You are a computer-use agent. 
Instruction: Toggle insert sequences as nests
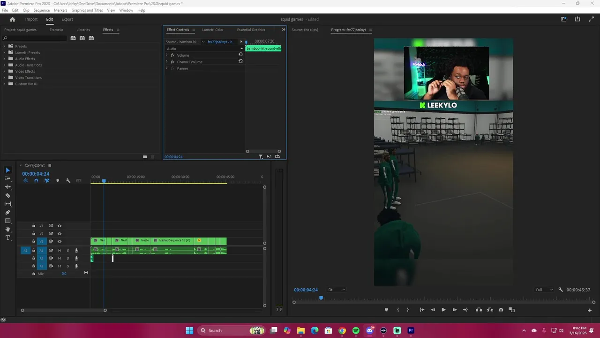tap(26, 181)
